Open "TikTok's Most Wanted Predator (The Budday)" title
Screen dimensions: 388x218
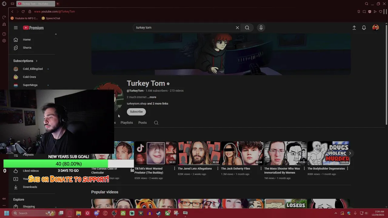153,170
